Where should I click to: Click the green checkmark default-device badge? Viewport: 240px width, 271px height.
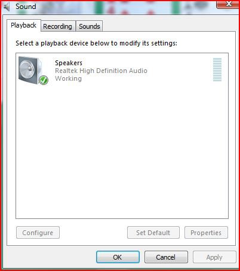(x=44, y=80)
